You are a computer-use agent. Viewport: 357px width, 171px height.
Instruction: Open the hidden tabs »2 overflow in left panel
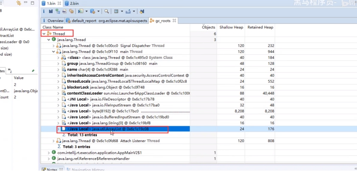(x=9, y=71)
